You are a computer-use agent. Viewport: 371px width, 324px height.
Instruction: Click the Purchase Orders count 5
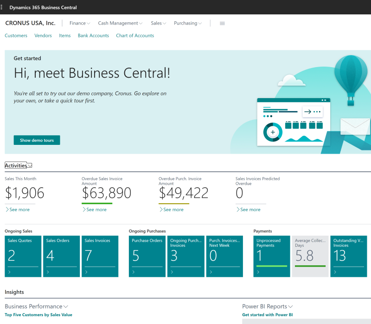135,255
